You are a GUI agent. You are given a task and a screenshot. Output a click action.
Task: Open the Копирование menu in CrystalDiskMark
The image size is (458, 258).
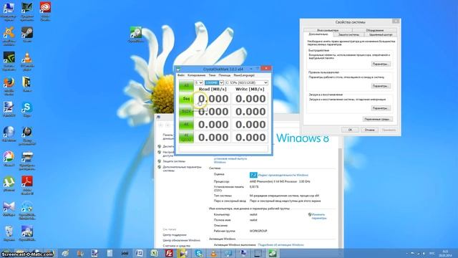pyautogui.click(x=196, y=75)
